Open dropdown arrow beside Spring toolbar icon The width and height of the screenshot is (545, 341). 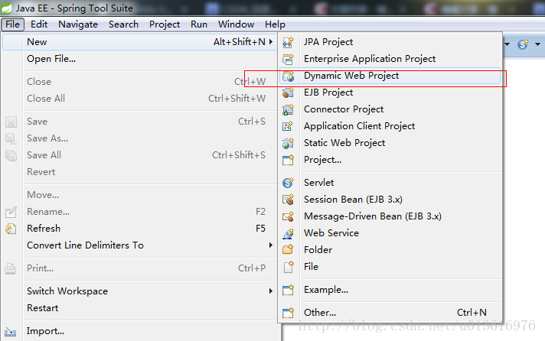click(x=537, y=44)
